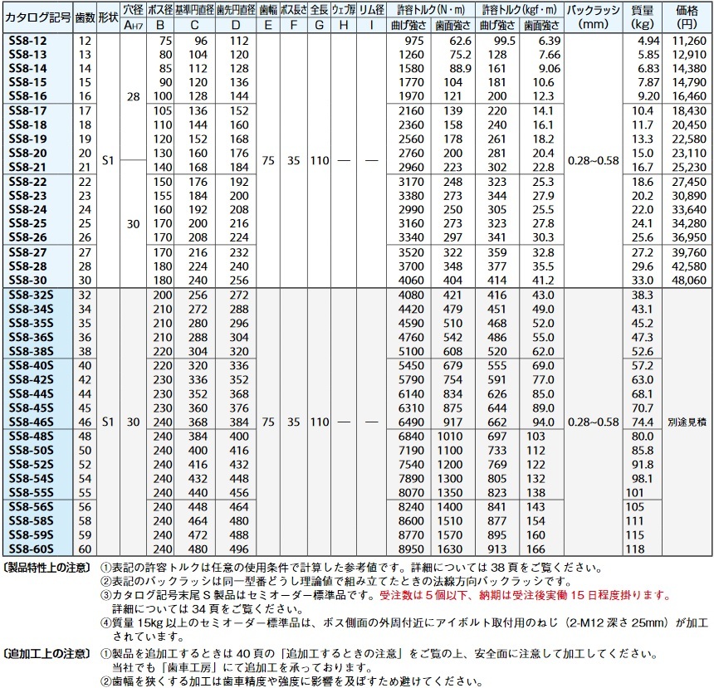
Task: Click catalog number SS8-32S
Action: pos(31,295)
